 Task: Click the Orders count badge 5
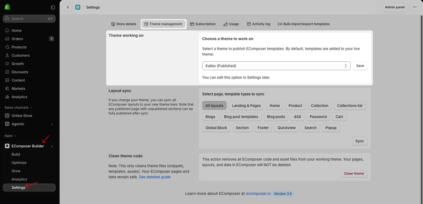52,39
